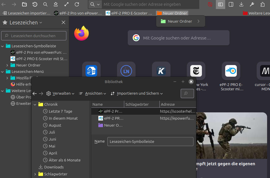Click 'Lesezeichen importieren' in bookmarks toolbar
The width and height of the screenshot is (270, 178).
point(26,13)
